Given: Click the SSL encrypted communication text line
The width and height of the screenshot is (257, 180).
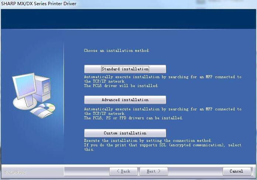Looking at the screenshot, I should click(162, 145).
